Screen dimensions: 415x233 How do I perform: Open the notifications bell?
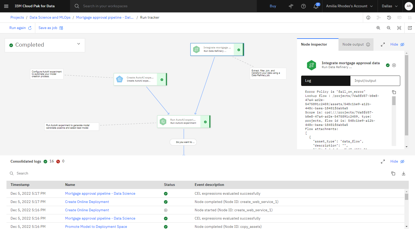pyautogui.click(x=316, y=6)
